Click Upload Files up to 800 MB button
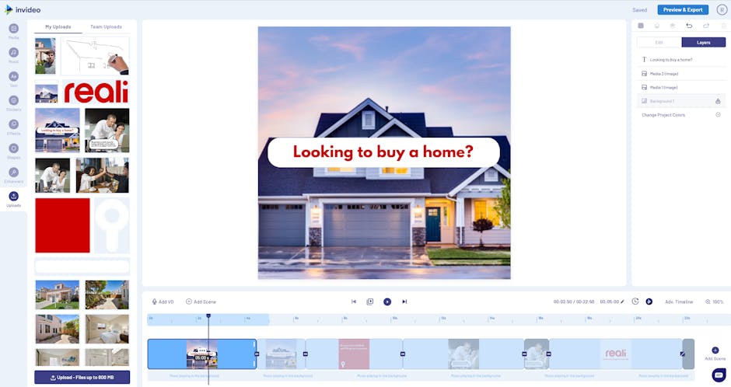The height and width of the screenshot is (387, 731). (x=82, y=378)
